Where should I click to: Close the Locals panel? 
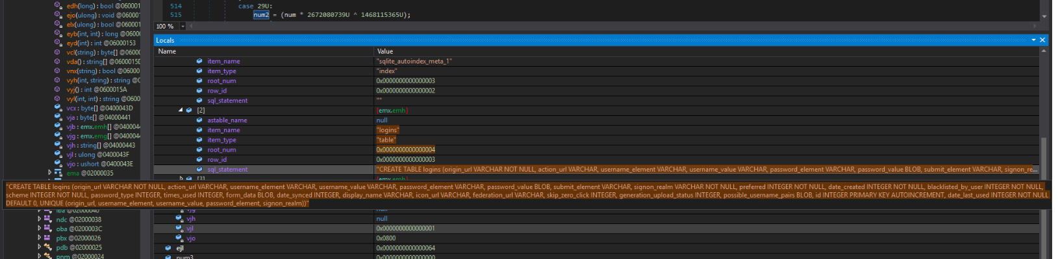[x=1042, y=40]
